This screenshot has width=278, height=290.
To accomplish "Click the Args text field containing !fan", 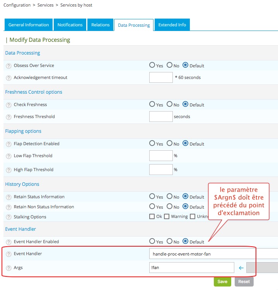I will 191,268.
